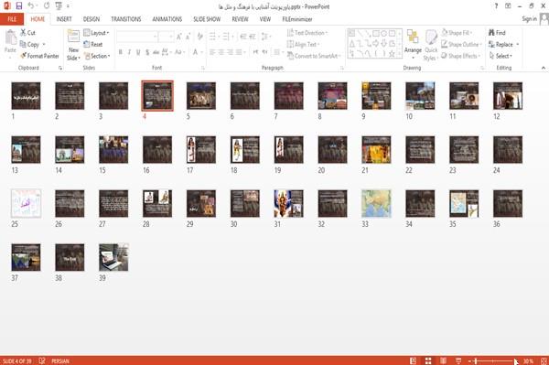Screen dimensions: 549x365
Task: Click the Redo icon in quick access
Action: (x=47, y=5)
